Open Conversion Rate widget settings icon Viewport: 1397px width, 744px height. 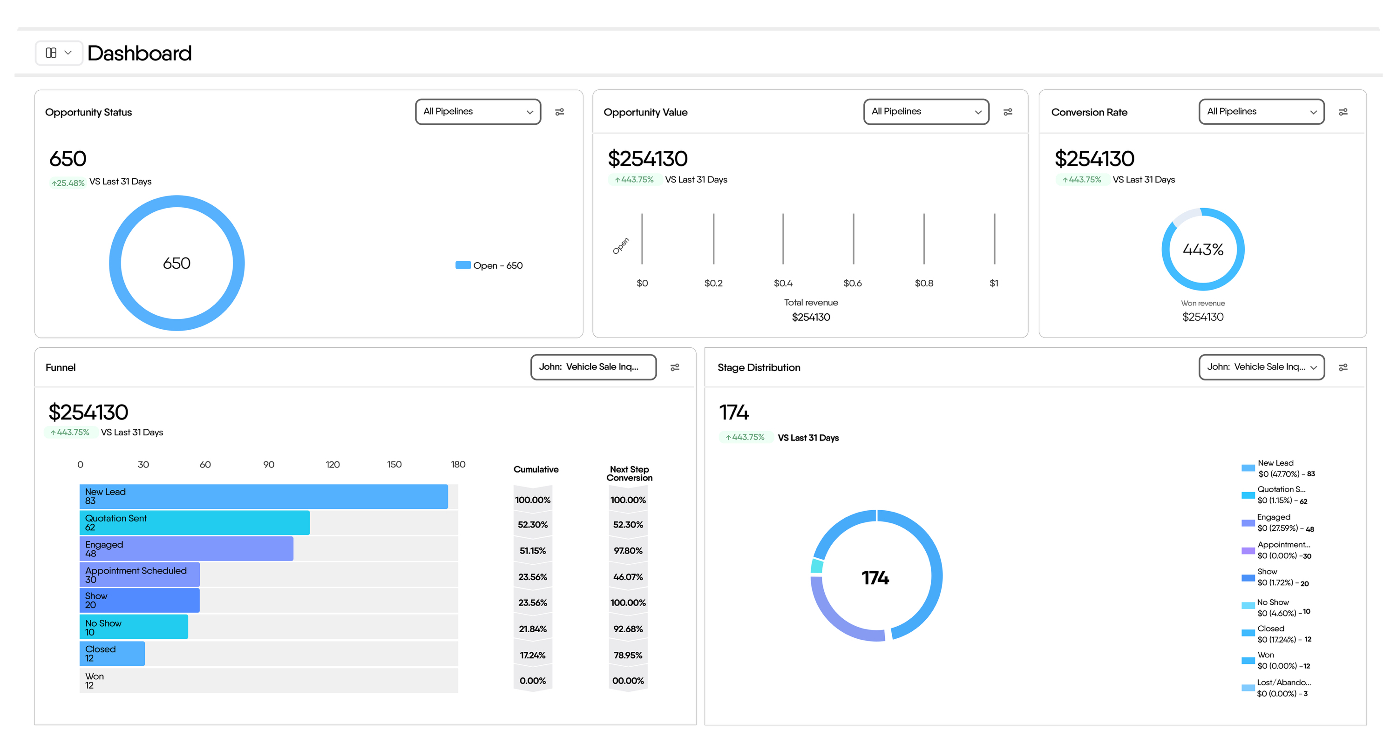click(1343, 112)
